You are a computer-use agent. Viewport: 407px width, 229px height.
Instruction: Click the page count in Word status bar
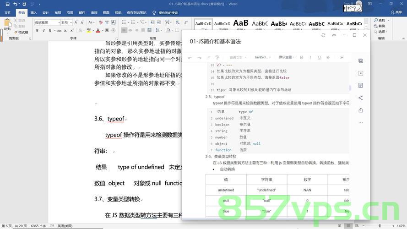tap(14, 226)
